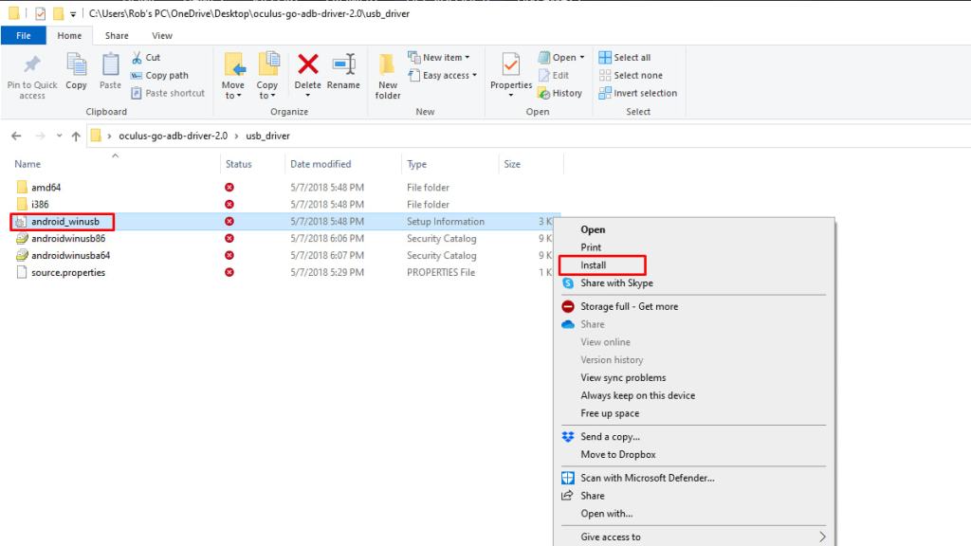Open the Copy to dropdown

[267, 76]
